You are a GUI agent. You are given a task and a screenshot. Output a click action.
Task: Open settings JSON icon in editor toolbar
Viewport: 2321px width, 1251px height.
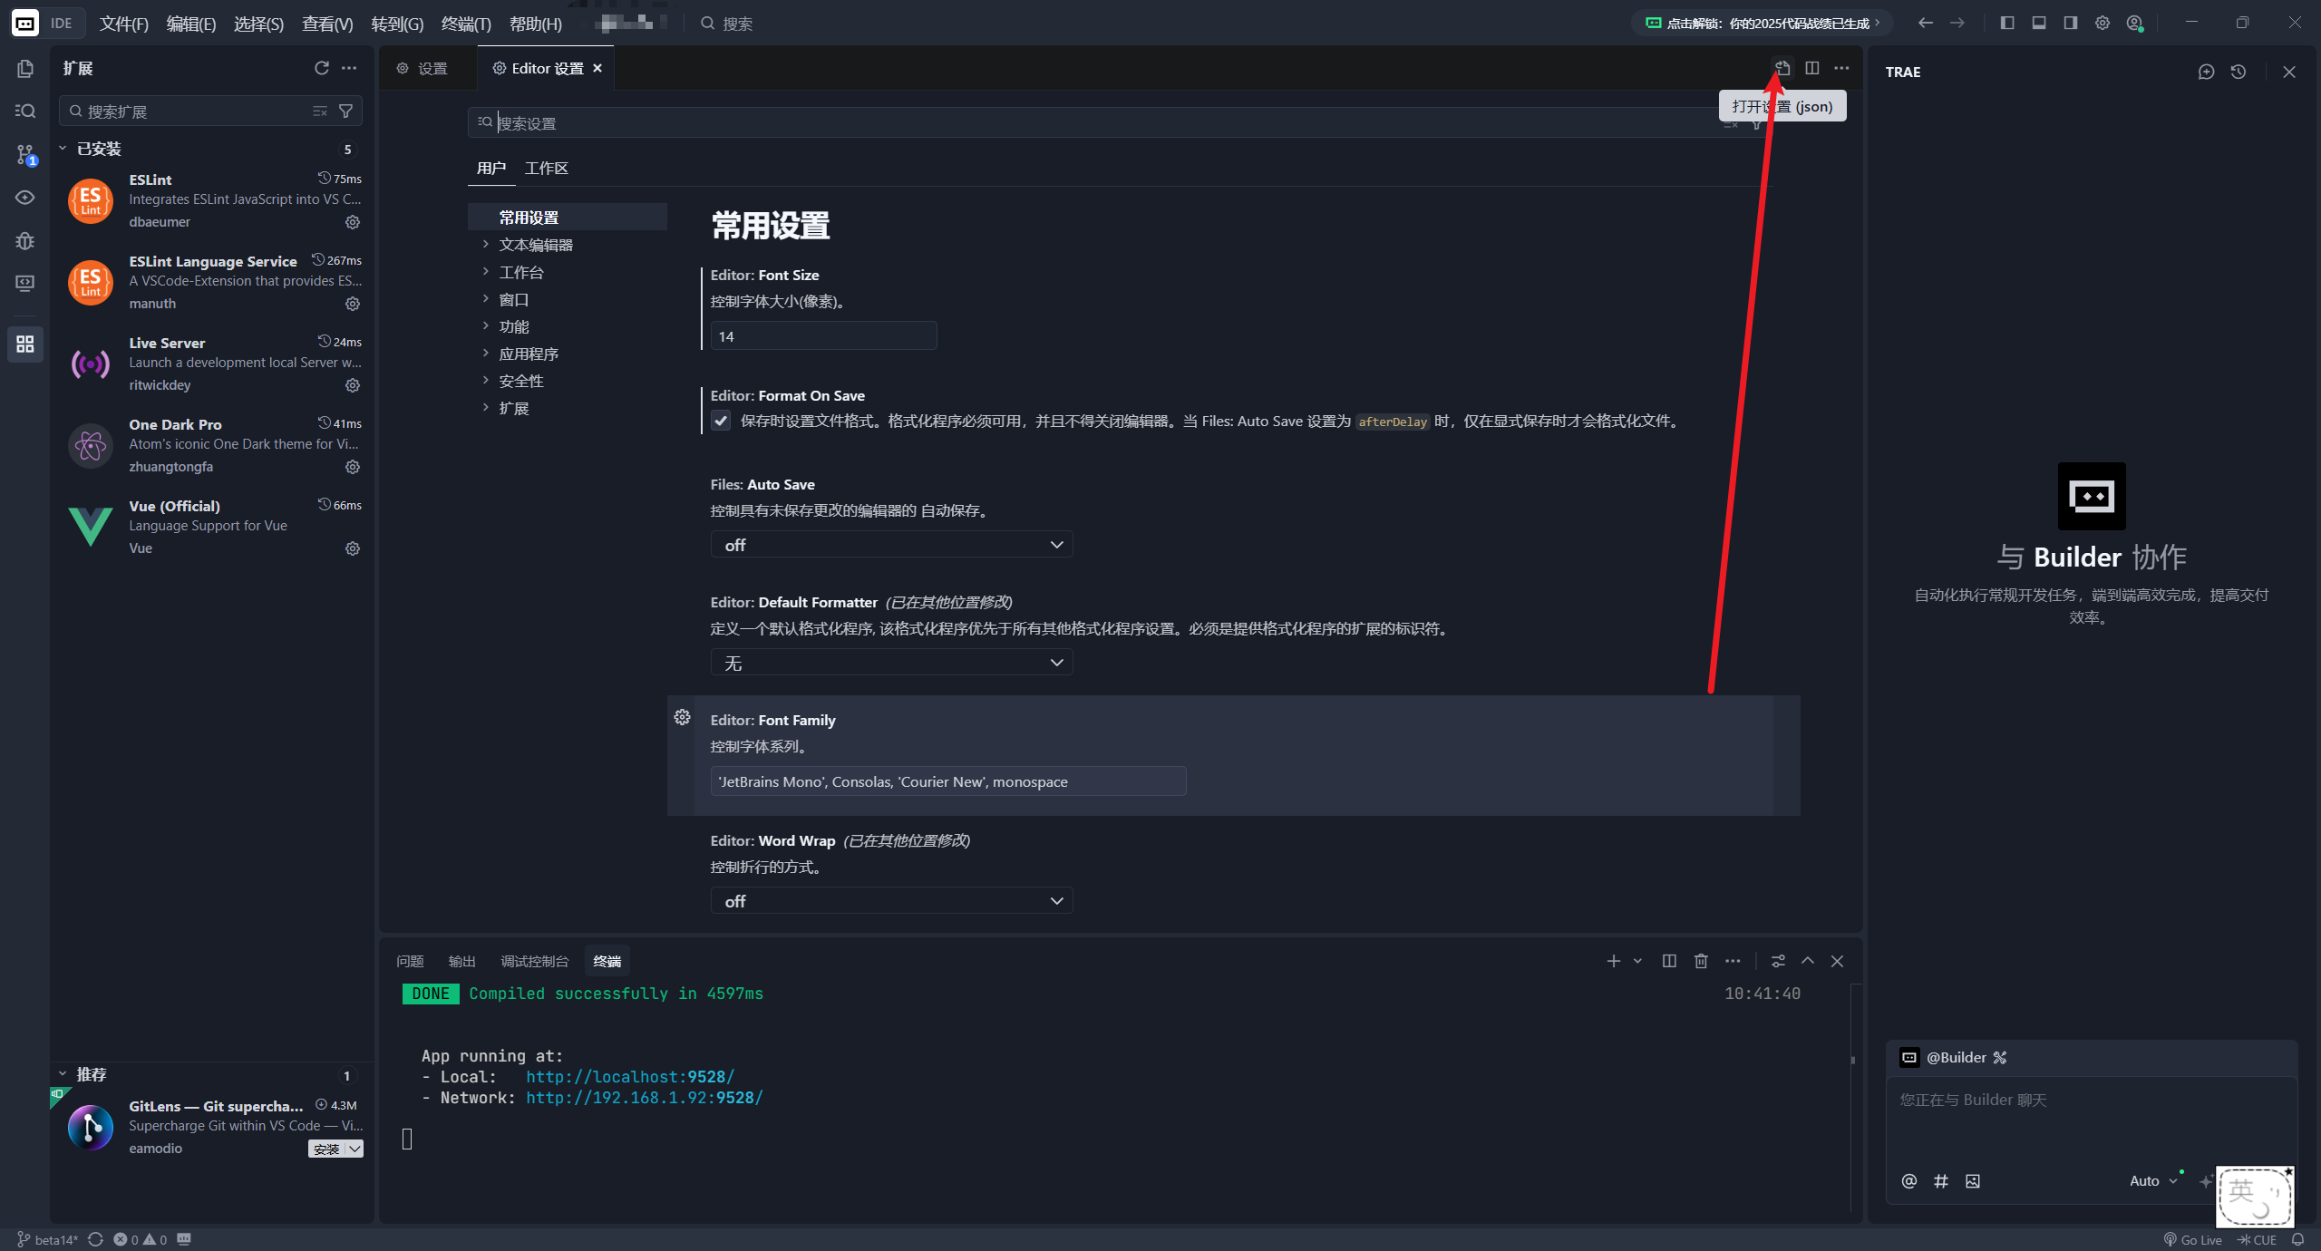coord(1782,68)
